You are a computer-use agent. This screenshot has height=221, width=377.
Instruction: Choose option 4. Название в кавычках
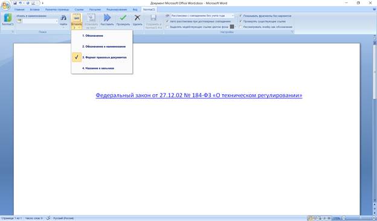pos(102,68)
